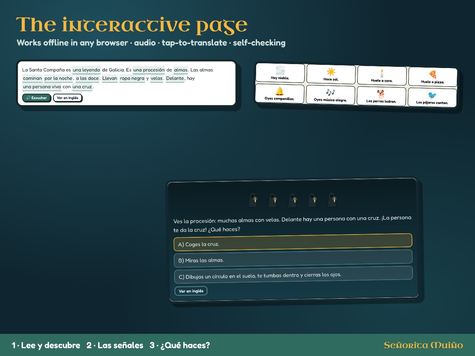The width and height of the screenshot is (475, 356).
Task: Go to section 2 · Las señales
Action: (x=115, y=345)
